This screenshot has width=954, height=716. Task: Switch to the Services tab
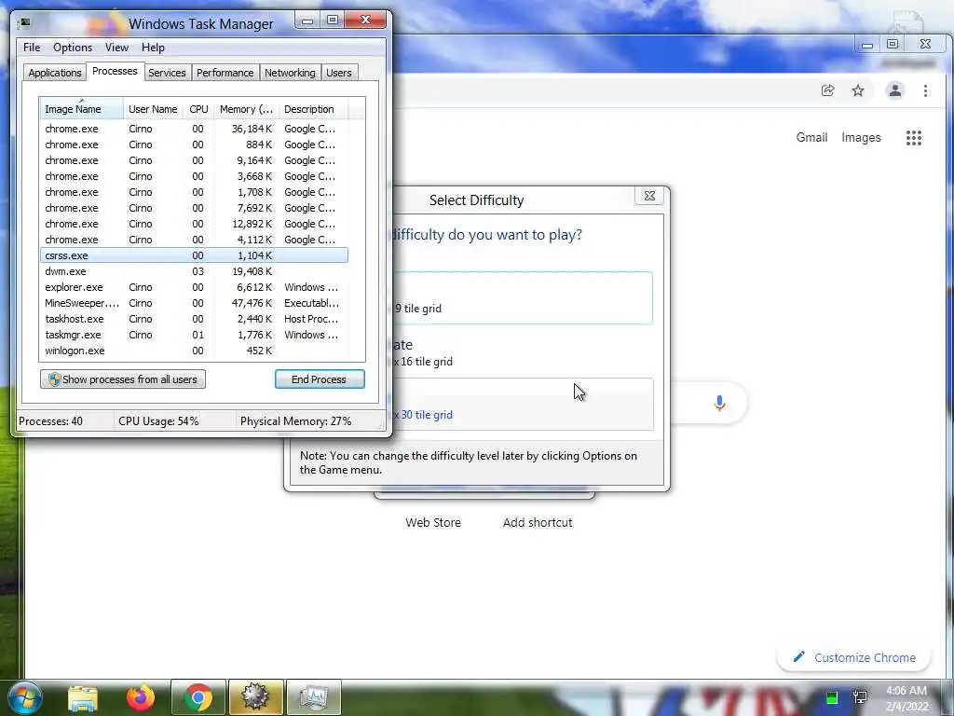pyautogui.click(x=167, y=73)
